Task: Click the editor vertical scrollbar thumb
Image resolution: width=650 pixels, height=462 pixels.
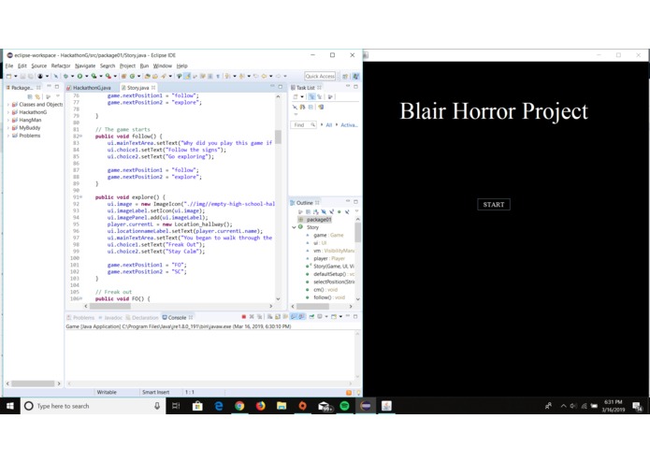Action: tap(278, 137)
